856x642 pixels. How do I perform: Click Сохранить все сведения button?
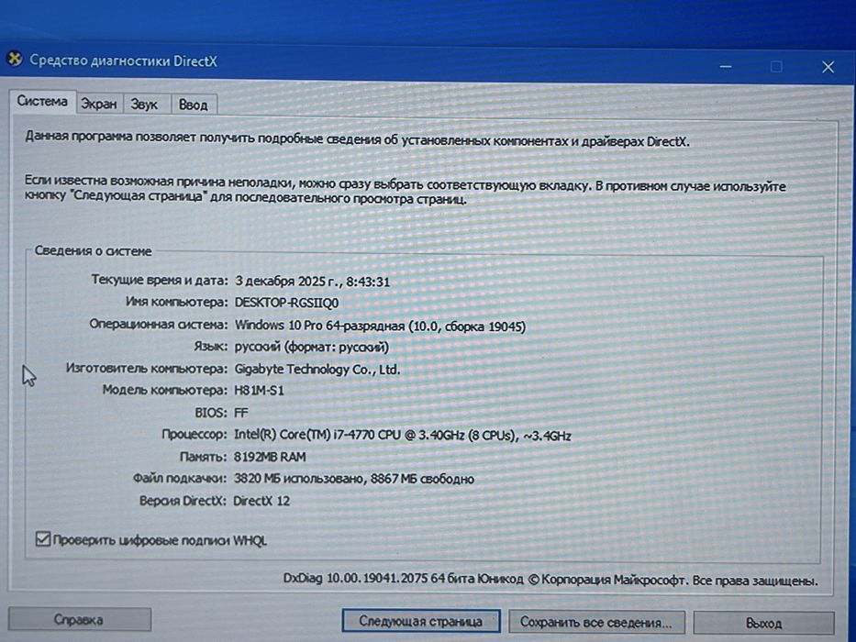[x=596, y=623]
